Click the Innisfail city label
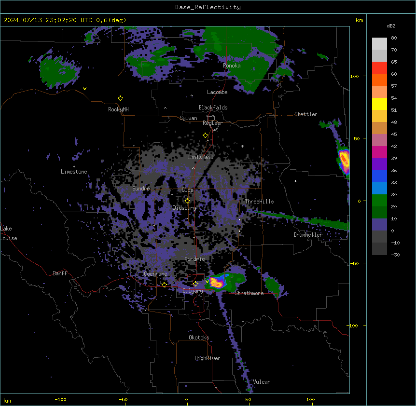The width and height of the screenshot is (416, 406). coord(200,157)
